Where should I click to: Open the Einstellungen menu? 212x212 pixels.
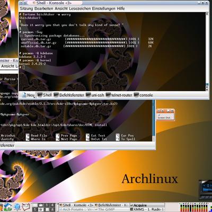point(104,8)
